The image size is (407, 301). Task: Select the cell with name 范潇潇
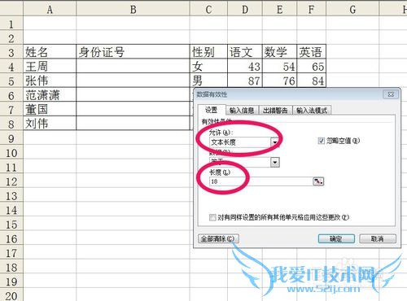(50, 94)
